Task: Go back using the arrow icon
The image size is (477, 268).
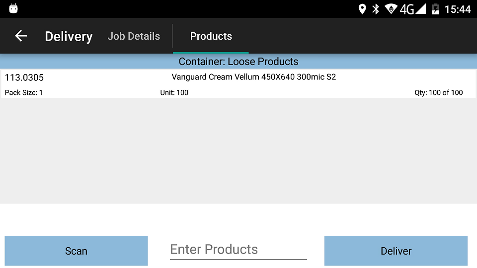Action: click(x=21, y=36)
